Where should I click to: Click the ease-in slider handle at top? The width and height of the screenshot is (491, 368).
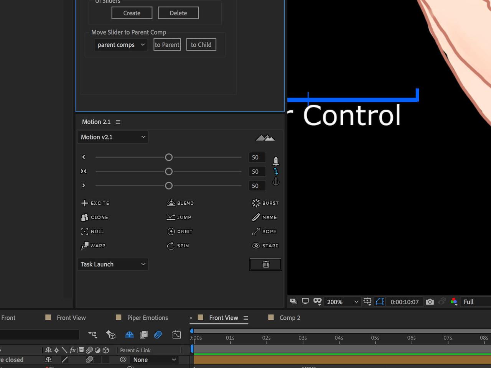coord(168,157)
